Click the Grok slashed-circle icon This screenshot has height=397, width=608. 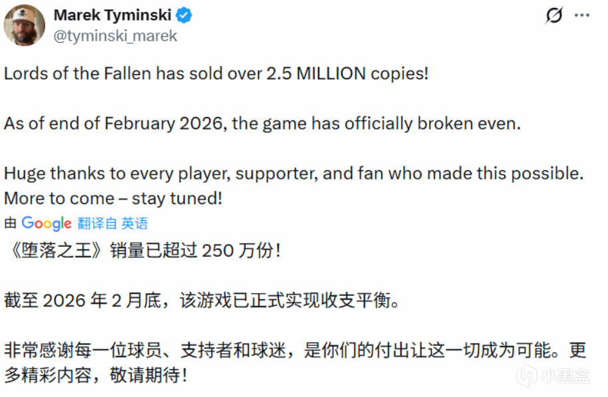click(553, 15)
